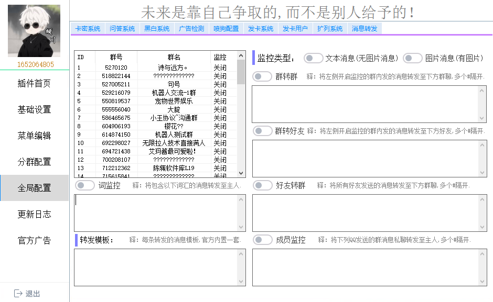Turn on the 词监控 switch
Screen dimensions: 493x302
click(85, 185)
